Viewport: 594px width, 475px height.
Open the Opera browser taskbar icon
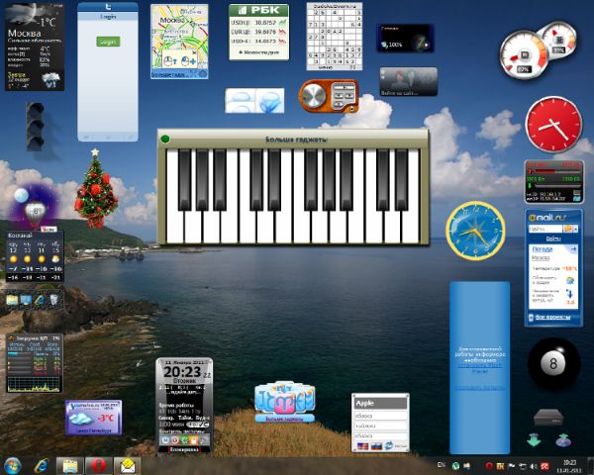(x=100, y=464)
